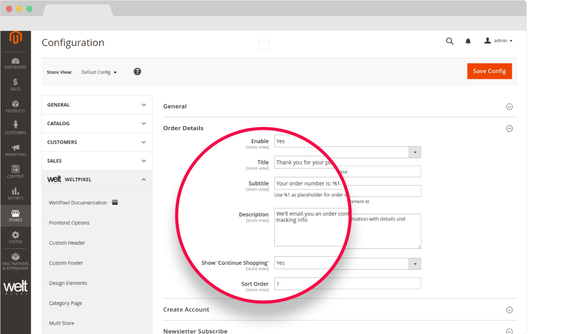
Task: Open the Store View Default Config dropdown
Action: 99,72
